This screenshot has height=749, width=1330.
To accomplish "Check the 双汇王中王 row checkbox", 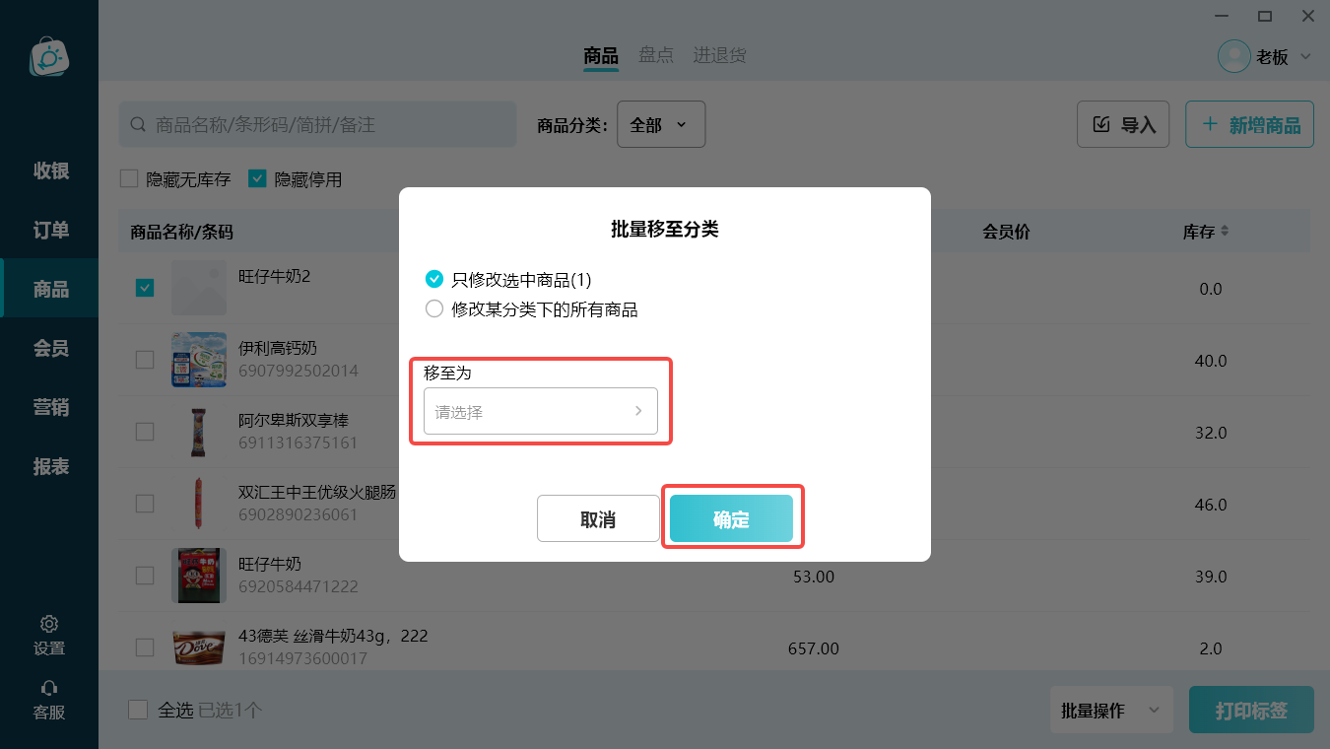I will [145, 504].
